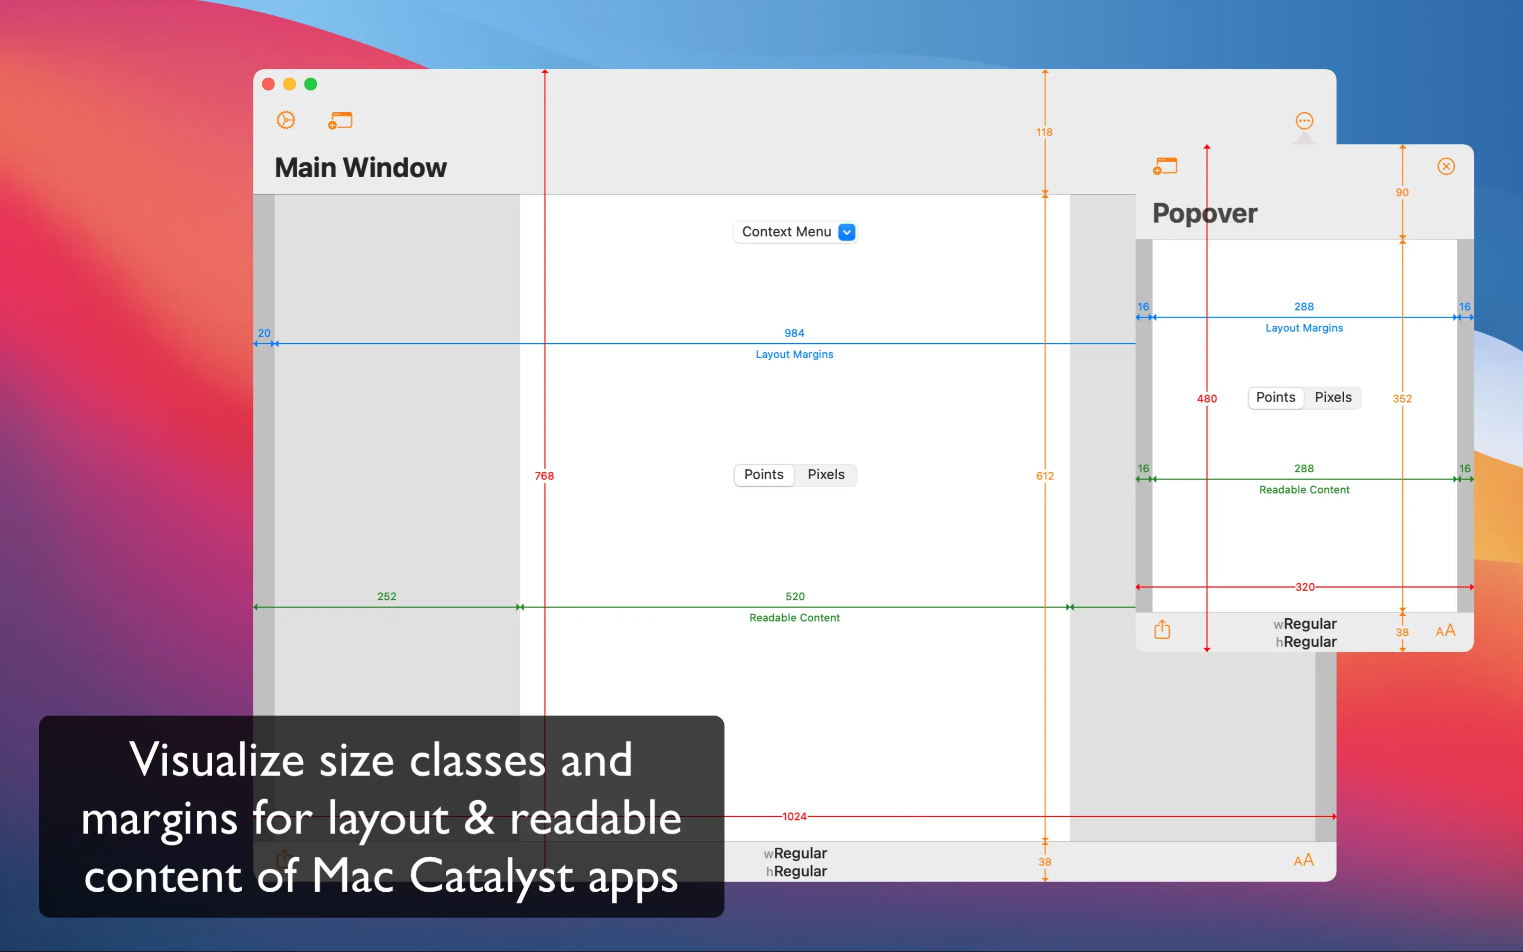
Task: Open the ellipsis more menu icon
Action: [x=1304, y=120]
